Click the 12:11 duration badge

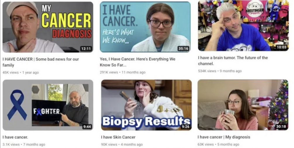coord(86,49)
